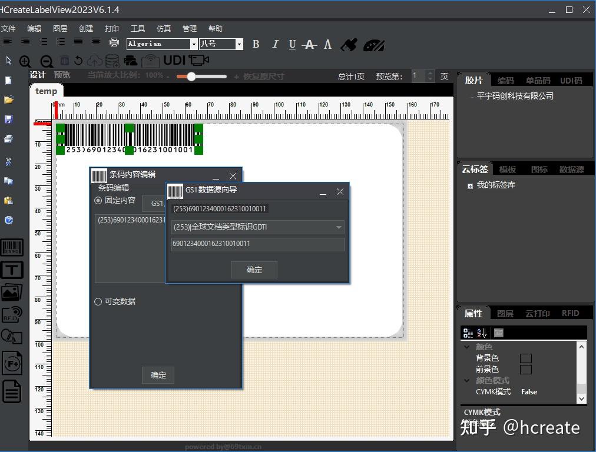Click the blue help question mark icon

pos(9,220)
